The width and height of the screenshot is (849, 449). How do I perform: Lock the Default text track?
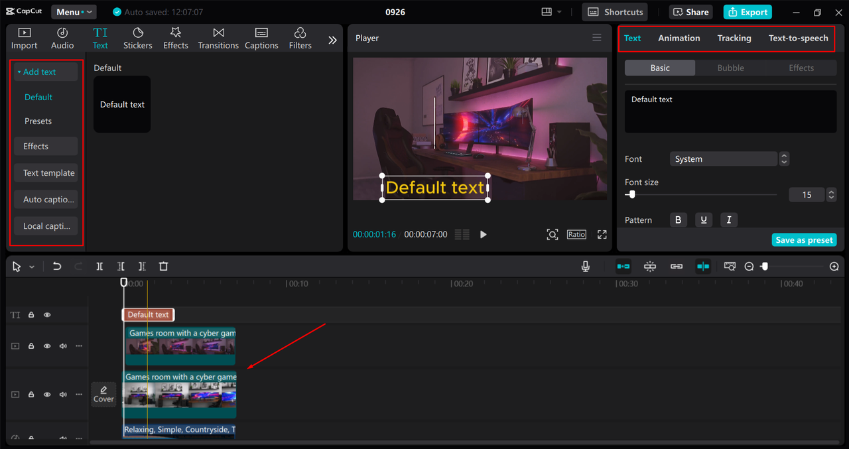pos(31,315)
